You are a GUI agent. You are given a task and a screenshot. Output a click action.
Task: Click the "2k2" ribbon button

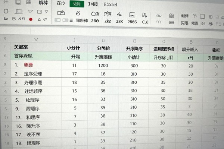[x=108, y=21]
